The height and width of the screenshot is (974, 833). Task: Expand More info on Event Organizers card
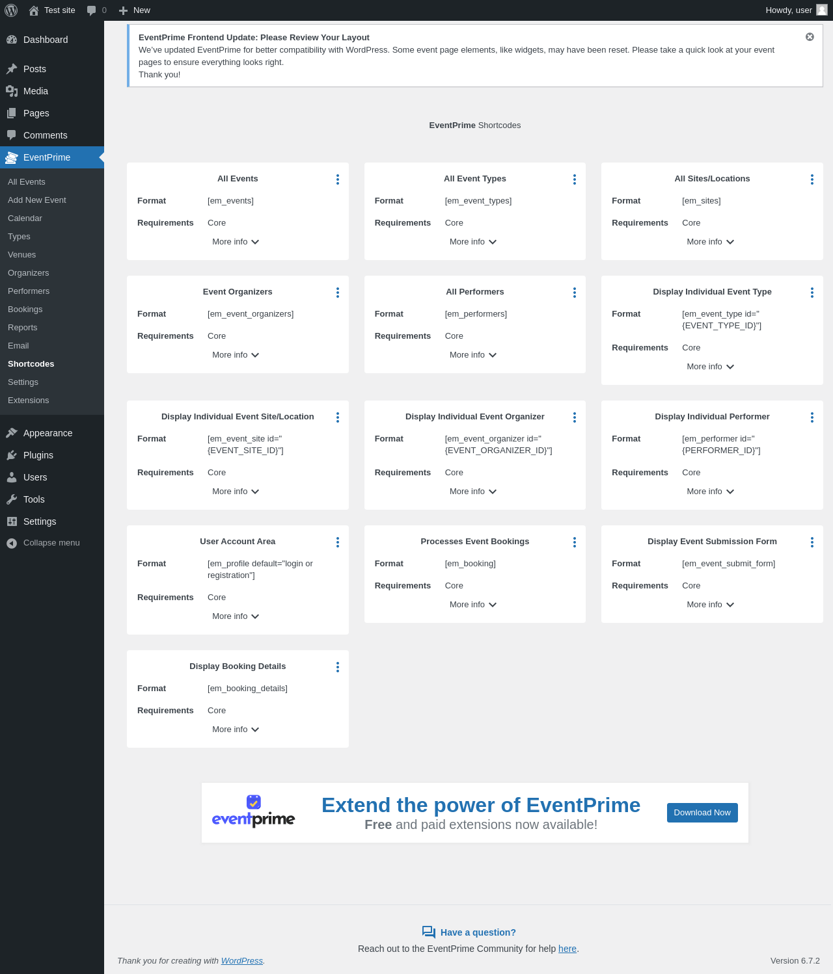point(236,355)
